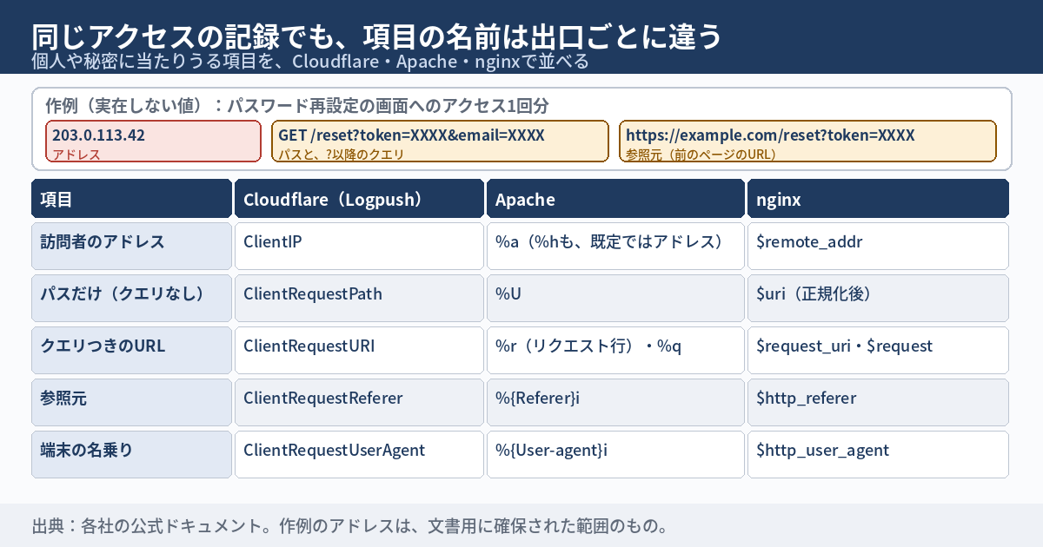Click the 出典:各社の公式ドキュメント footer note
Viewport: 1043px width, 547px height.
350,526
